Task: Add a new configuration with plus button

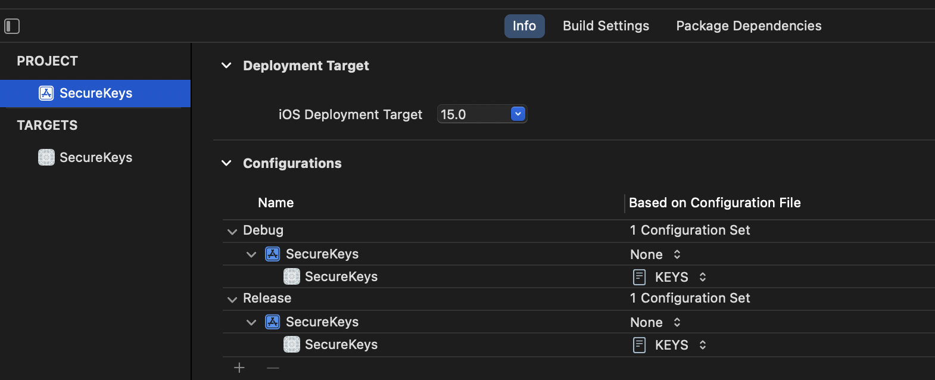Action: (239, 368)
